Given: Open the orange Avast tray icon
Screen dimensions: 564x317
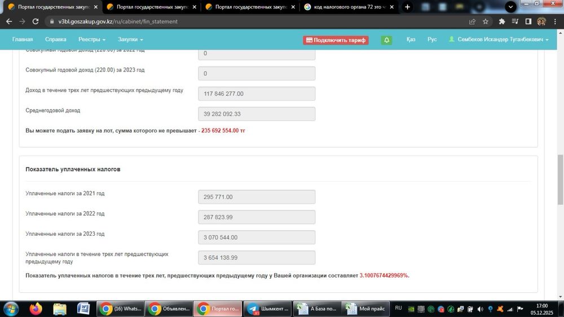Looking at the screenshot, I should [x=500, y=309].
